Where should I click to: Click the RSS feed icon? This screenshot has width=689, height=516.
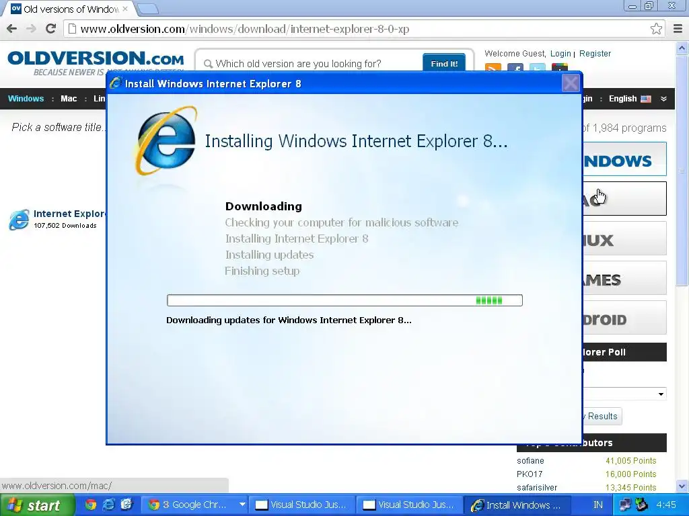point(493,68)
